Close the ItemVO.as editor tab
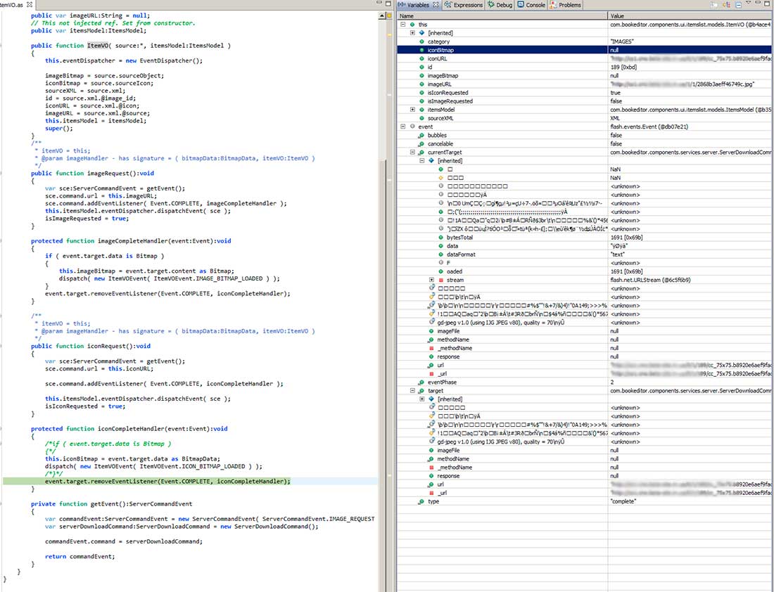 29,4
